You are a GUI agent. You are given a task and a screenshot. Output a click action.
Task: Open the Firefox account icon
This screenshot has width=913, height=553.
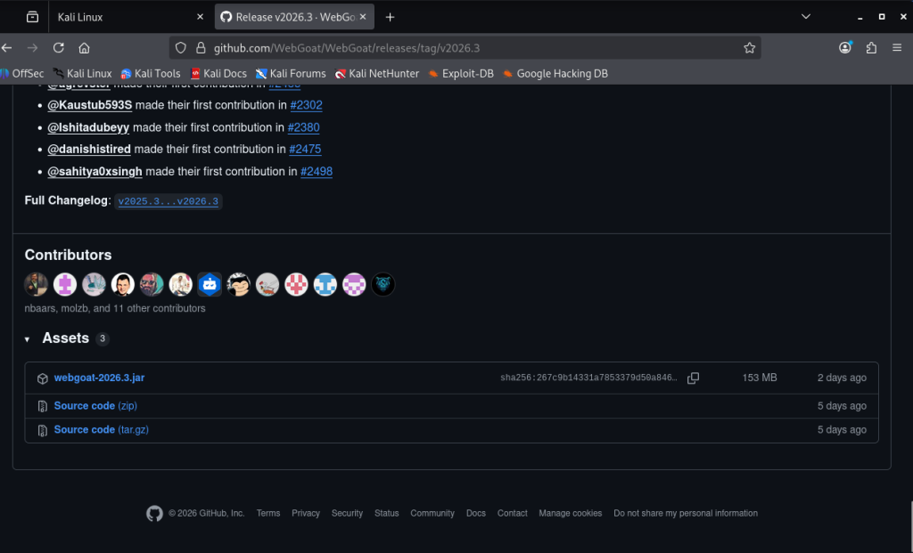pos(845,48)
